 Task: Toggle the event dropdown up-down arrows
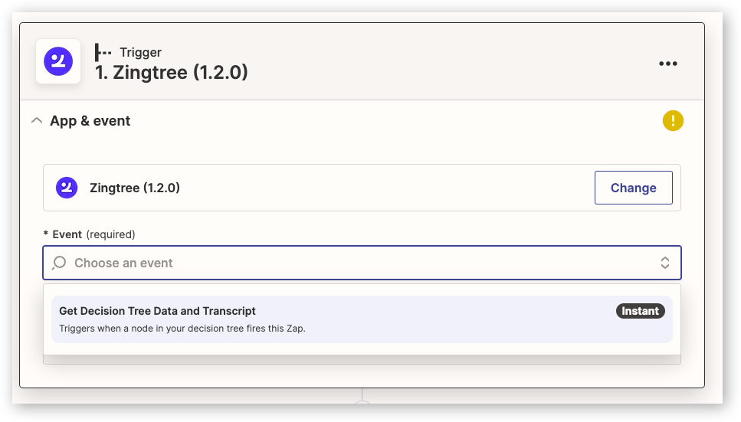(664, 263)
